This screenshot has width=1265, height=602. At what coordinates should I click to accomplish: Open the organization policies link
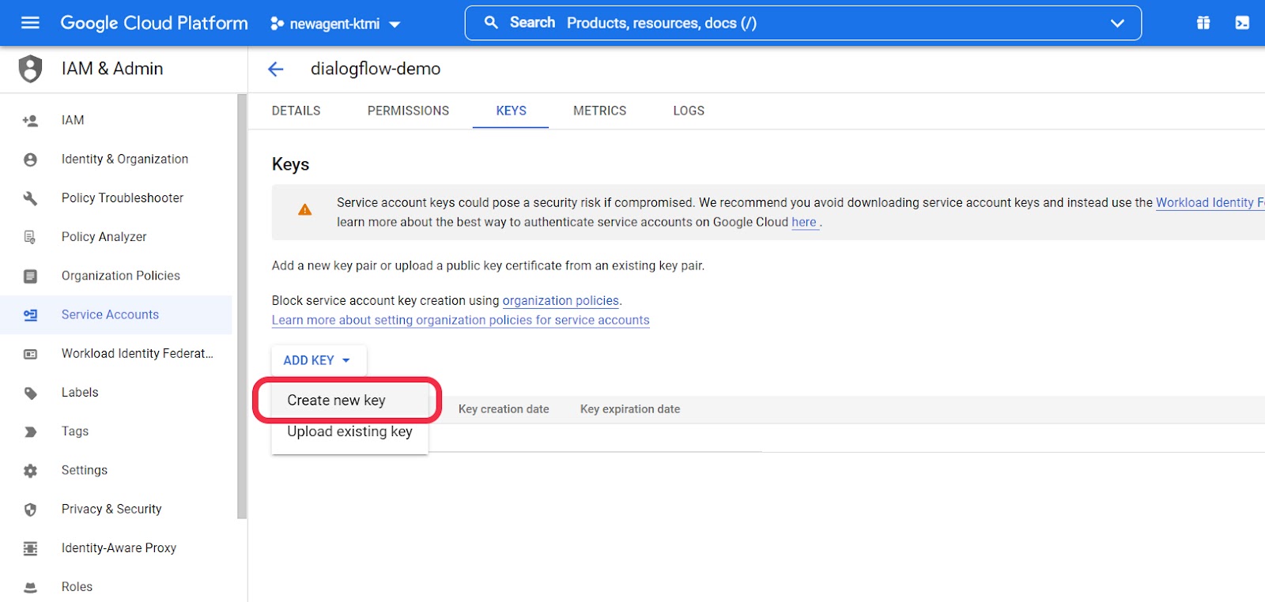tap(561, 301)
